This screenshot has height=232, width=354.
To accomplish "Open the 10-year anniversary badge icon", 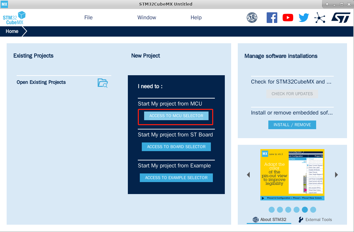I will 252,18.
